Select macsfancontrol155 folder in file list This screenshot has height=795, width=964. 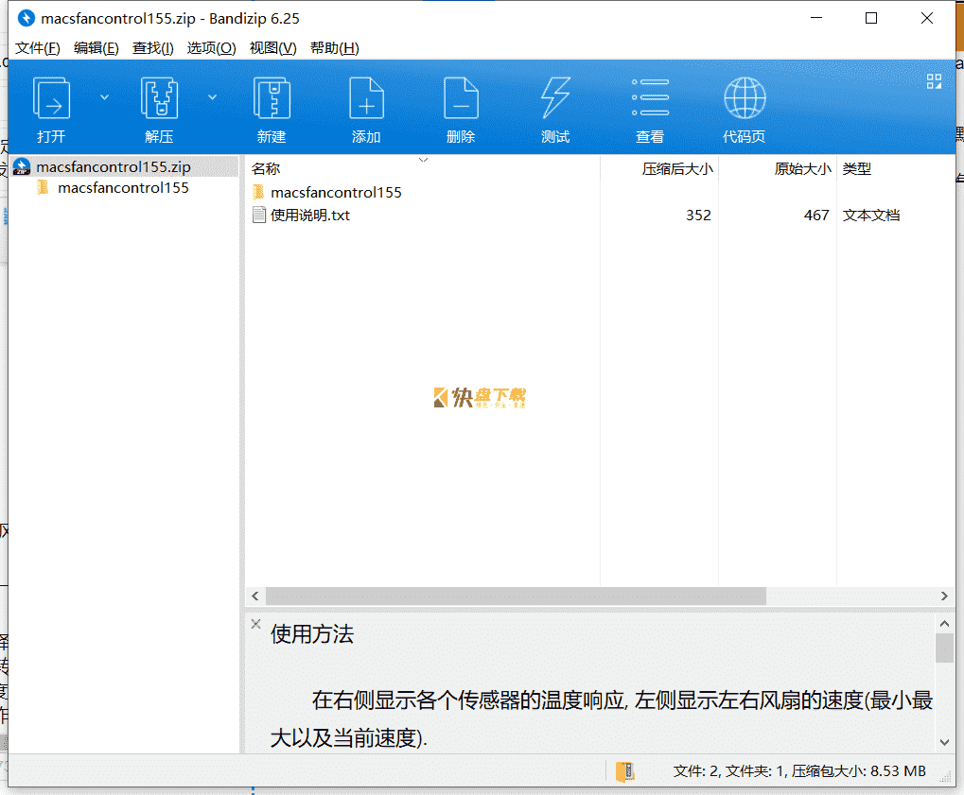point(336,192)
